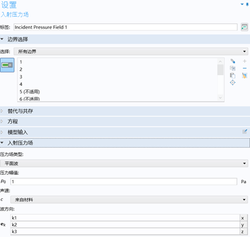This screenshot has width=250, height=237.
Task: Remove from selection with minus icon
Action: pos(245,68)
